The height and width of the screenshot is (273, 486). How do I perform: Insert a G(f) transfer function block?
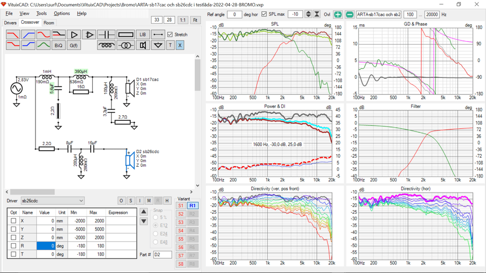click(x=74, y=45)
